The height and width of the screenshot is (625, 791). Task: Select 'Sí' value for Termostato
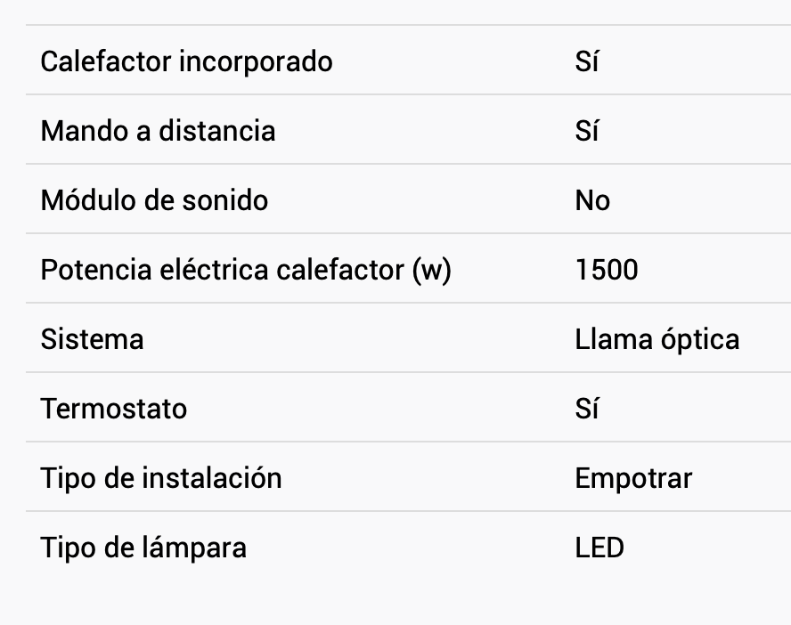[x=586, y=409]
